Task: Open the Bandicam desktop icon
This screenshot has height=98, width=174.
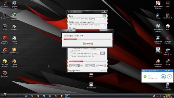Action: [5, 74]
